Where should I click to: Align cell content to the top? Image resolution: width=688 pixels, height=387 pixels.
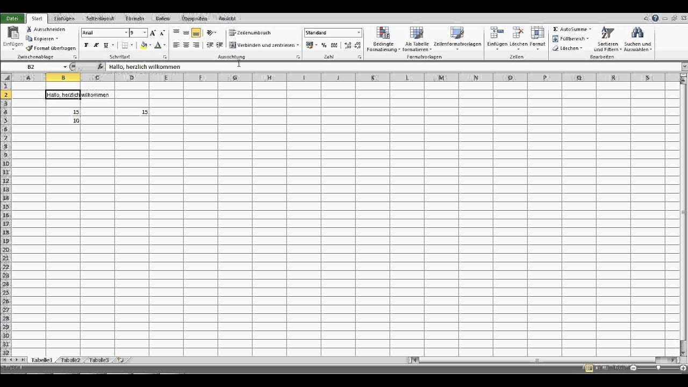point(176,33)
